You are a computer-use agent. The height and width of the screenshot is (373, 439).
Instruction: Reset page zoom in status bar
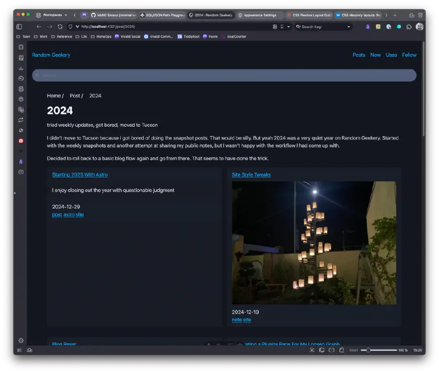coord(354,350)
